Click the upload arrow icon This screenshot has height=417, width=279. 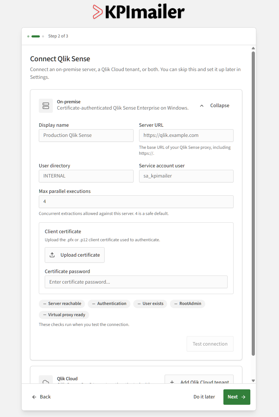click(x=52, y=255)
